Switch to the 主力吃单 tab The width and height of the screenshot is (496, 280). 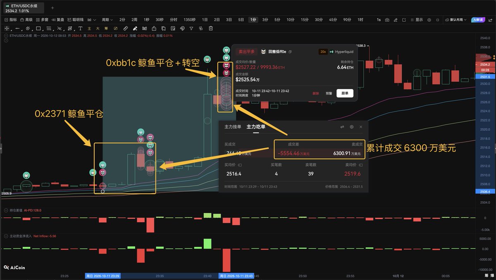[256, 127]
